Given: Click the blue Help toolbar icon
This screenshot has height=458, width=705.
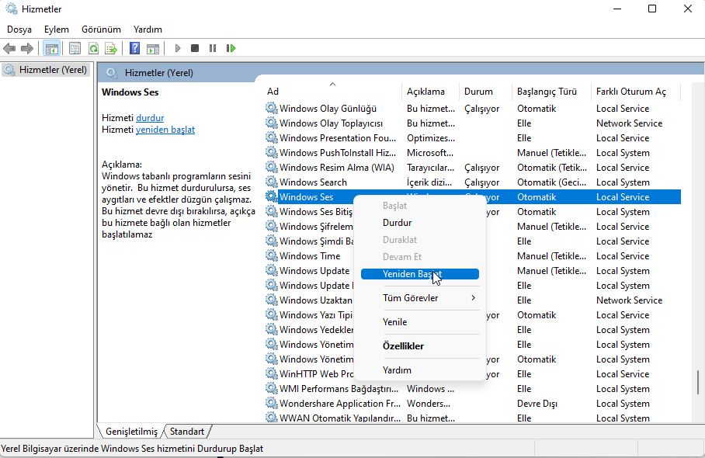Looking at the screenshot, I should coord(134,48).
